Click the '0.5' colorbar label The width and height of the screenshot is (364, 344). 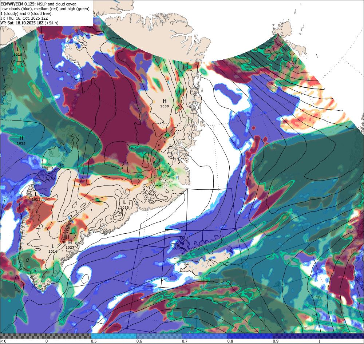point(94,341)
